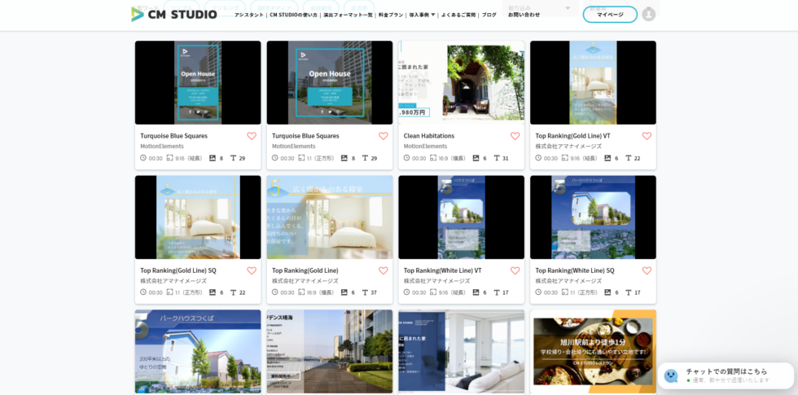Image resolution: width=798 pixels, height=395 pixels.
Task: Open the ブログ navigation link
Action: [489, 15]
